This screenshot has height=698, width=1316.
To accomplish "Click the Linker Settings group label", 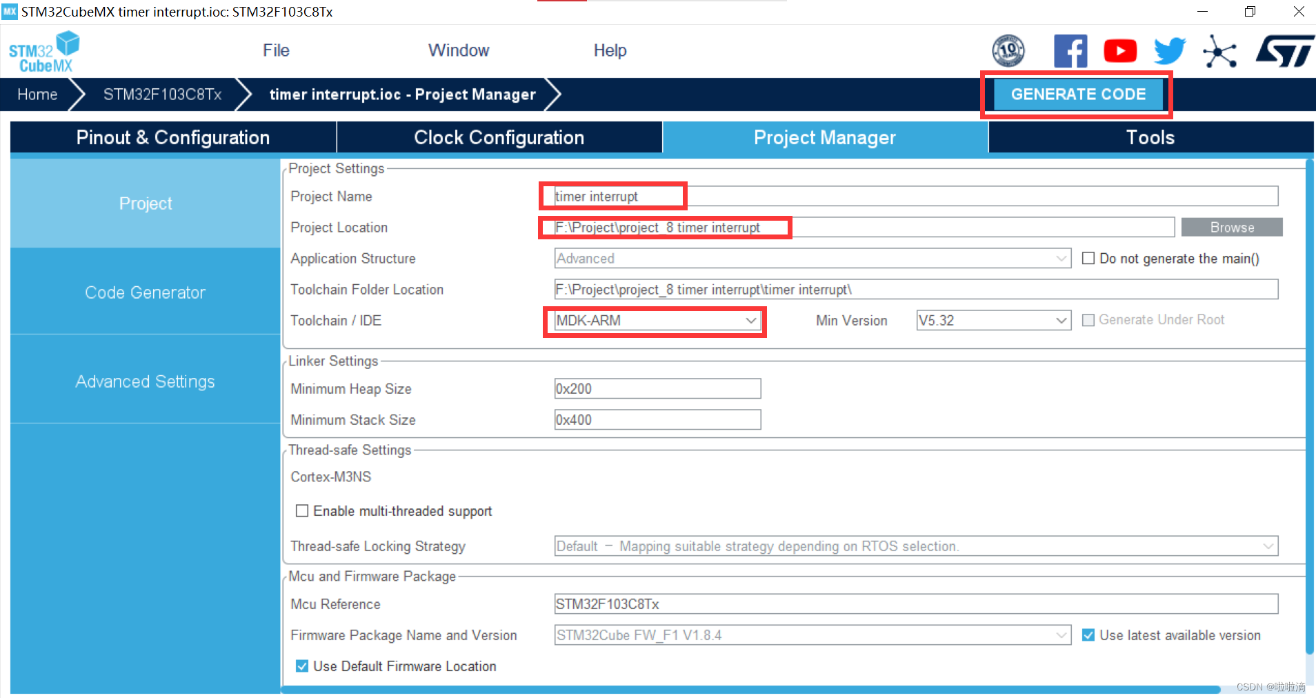I will (x=333, y=361).
